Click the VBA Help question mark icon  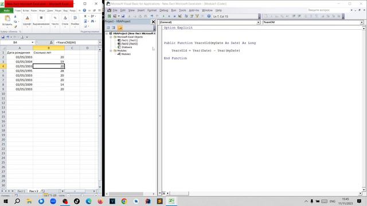209,16
